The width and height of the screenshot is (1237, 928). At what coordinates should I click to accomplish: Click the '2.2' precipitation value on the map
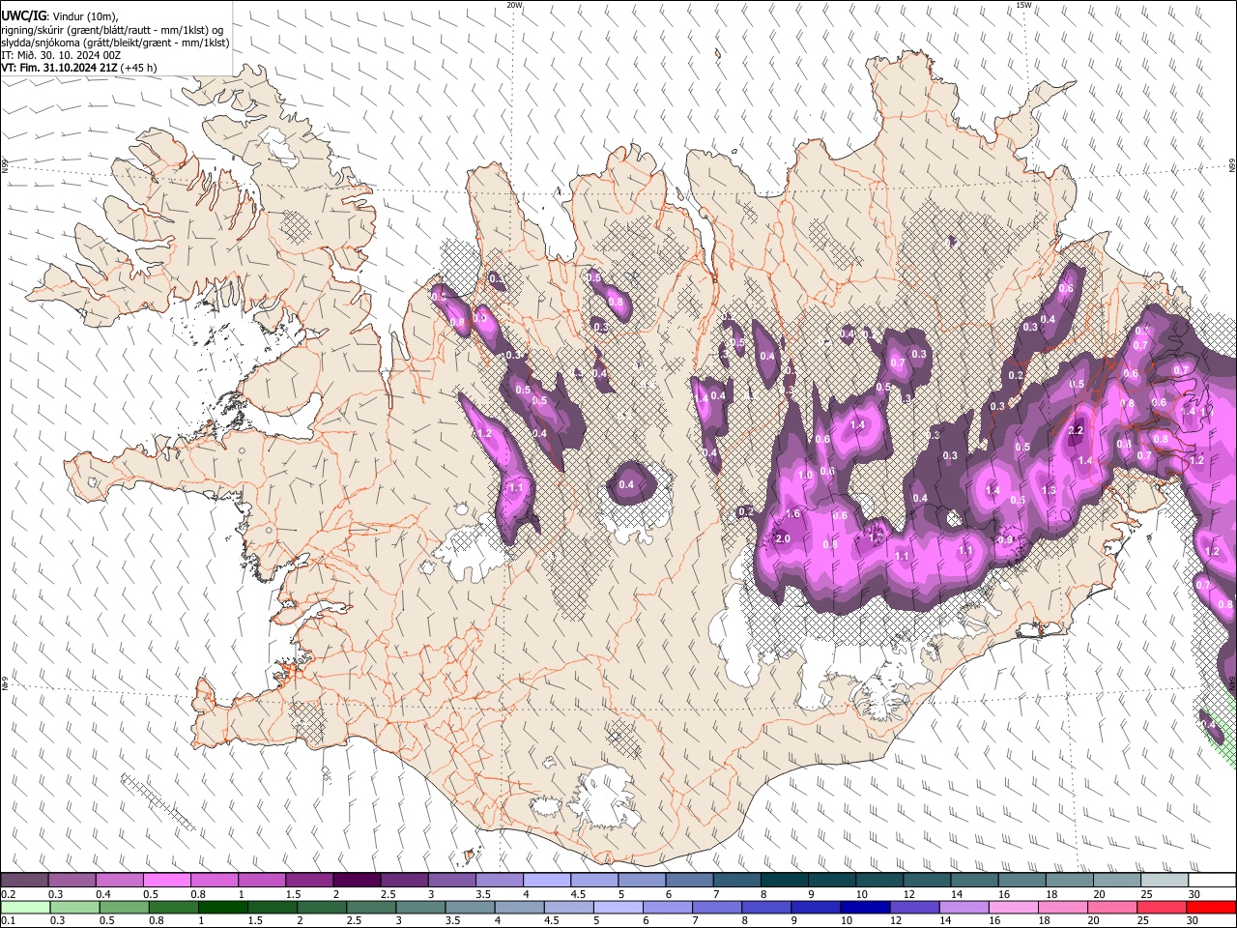tap(1077, 431)
